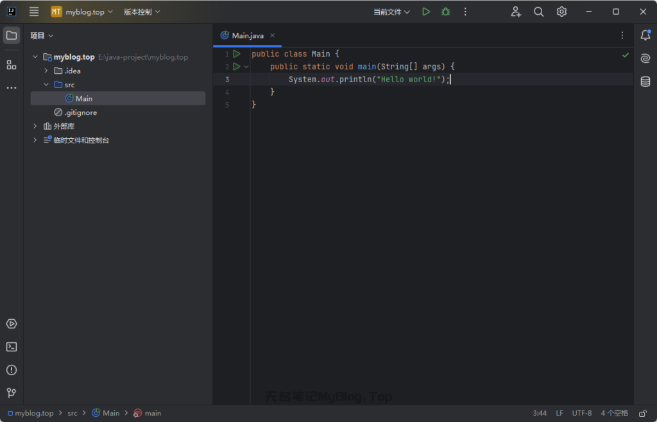Viewport: 657px width, 422px height.
Task: Fold the main method at line 2
Action: [246, 67]
